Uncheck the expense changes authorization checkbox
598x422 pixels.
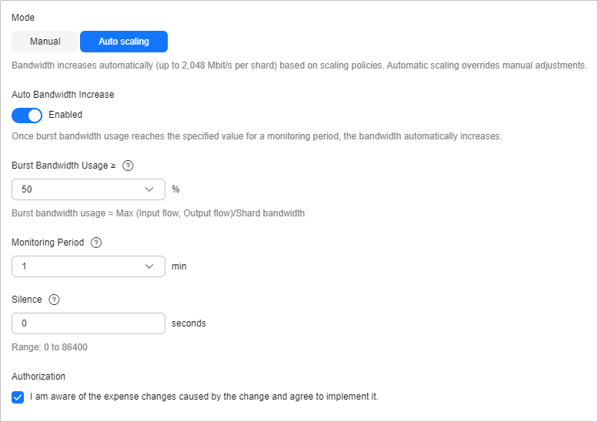(x=18, y=397)
